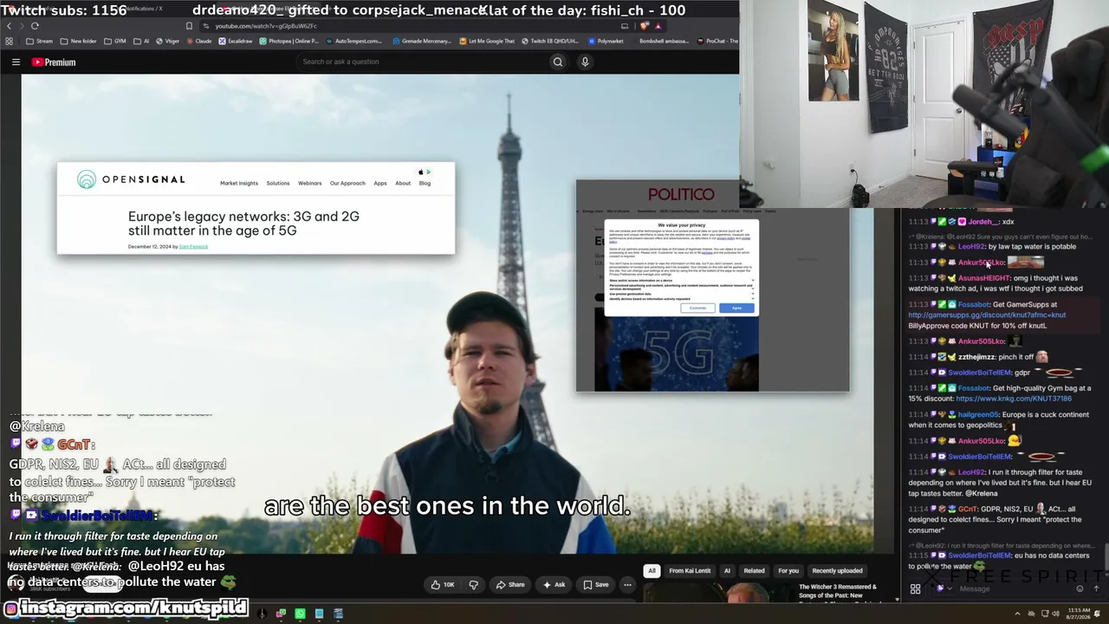
Task: Open the Excalidraw bookmark
Action: coord(236,41)
